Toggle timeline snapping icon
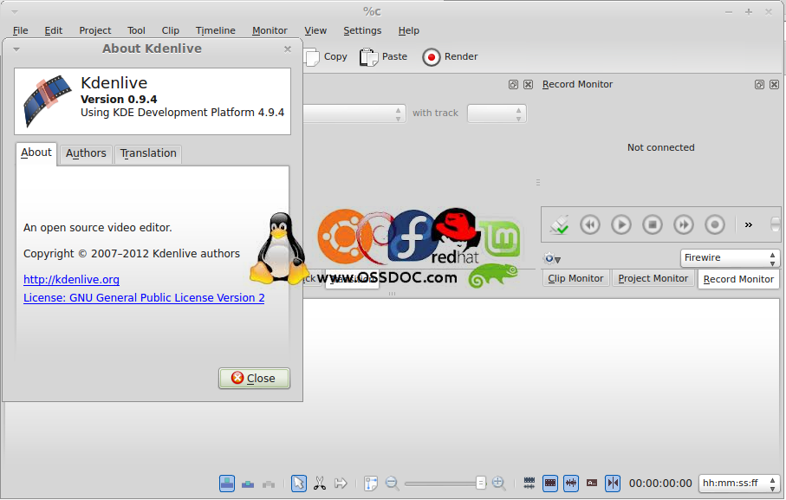Image resolution: width=786 pixels, height=500 pixels. (x=613, y=484)
